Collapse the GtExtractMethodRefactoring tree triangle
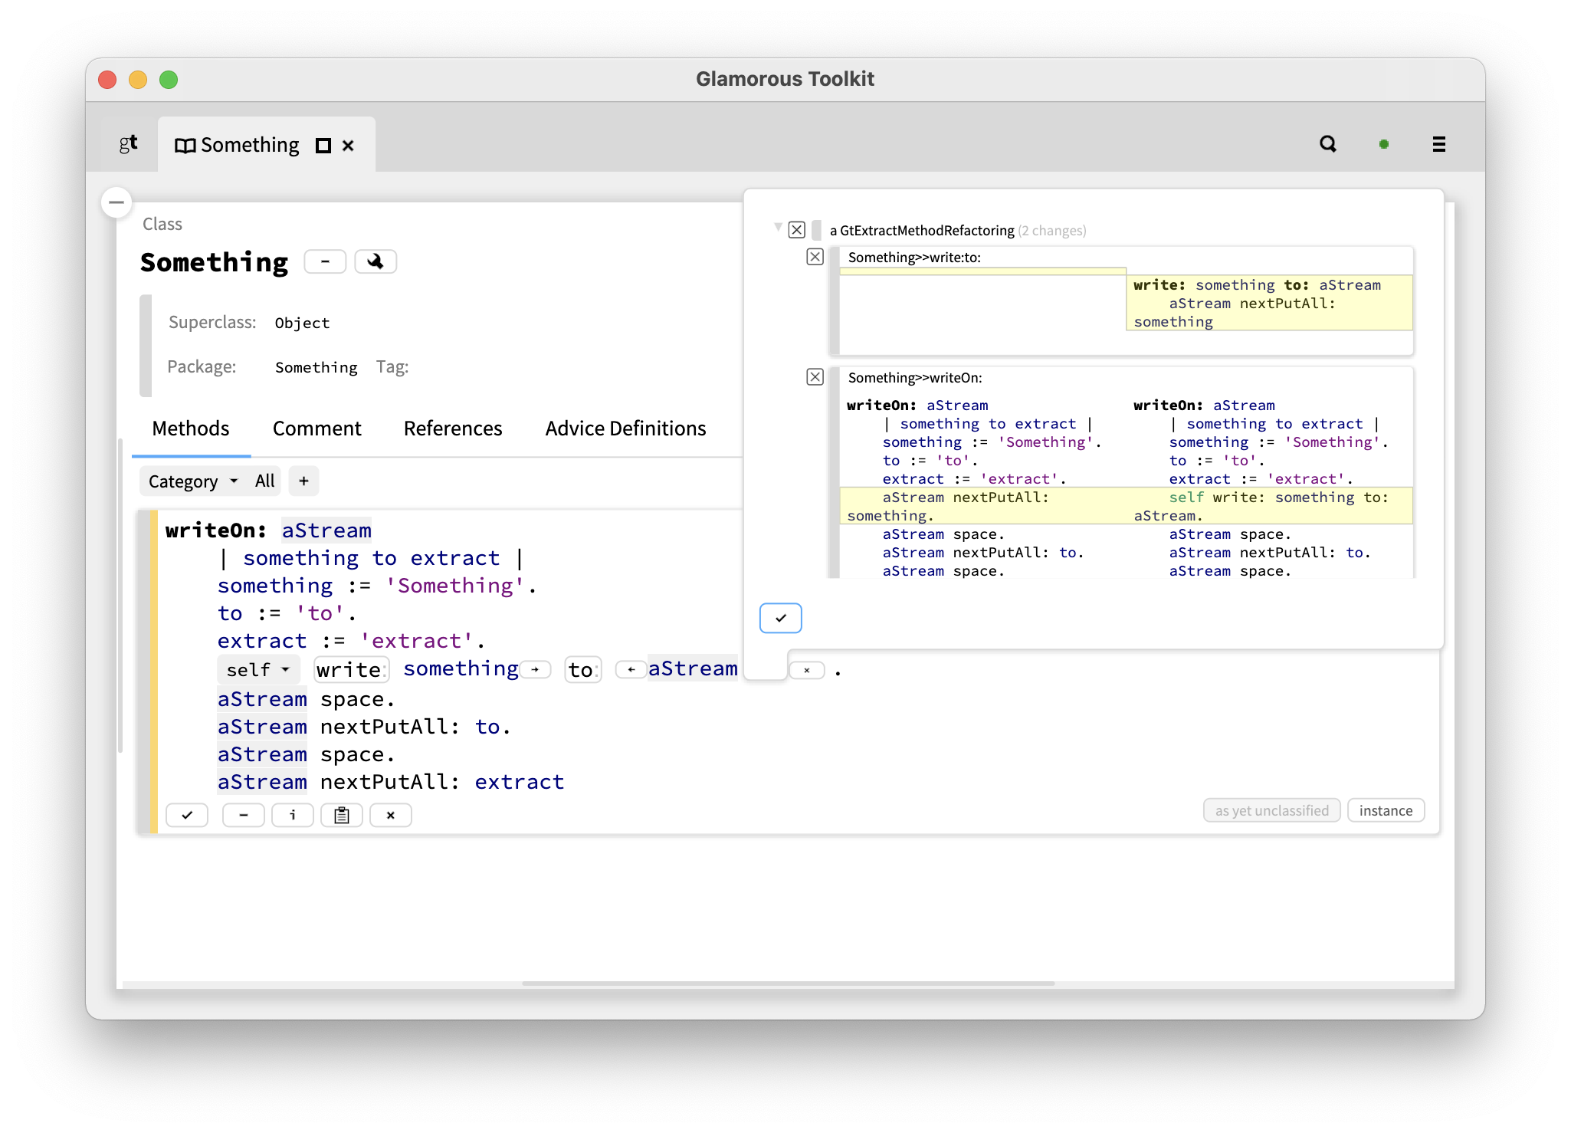 tap(778, 227)
